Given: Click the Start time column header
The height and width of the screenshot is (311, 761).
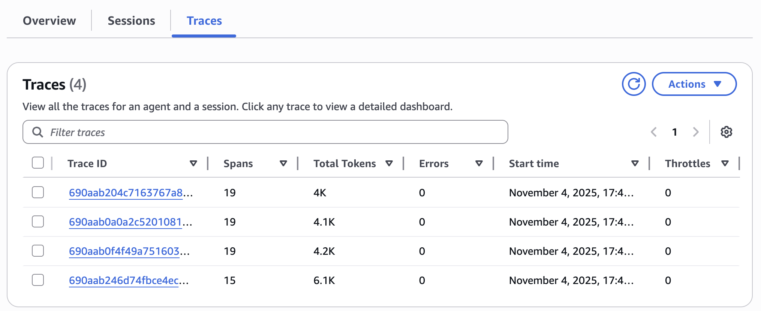Looking at the screenshot, I should point(534,163).
